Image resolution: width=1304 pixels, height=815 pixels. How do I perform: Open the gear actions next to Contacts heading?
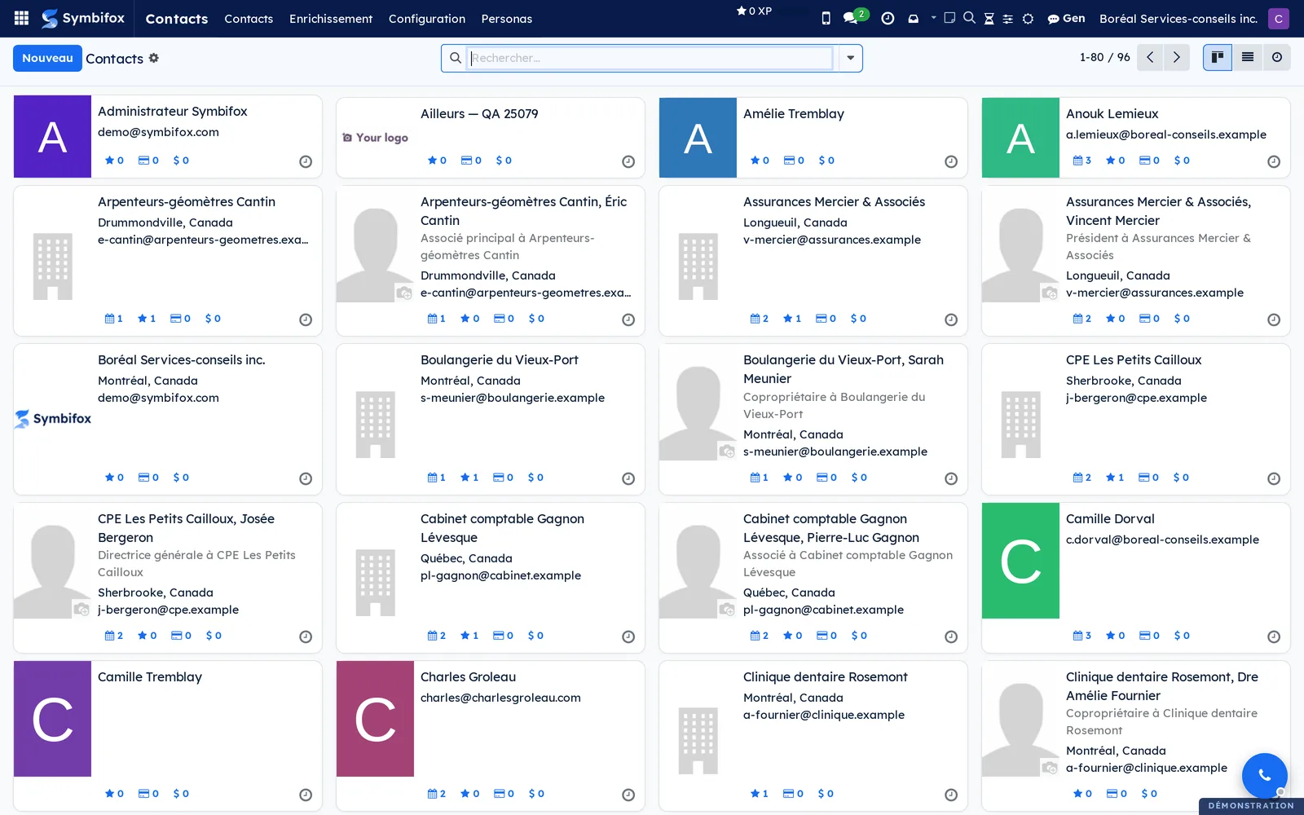pyautogui.click(x=154, y=58)
